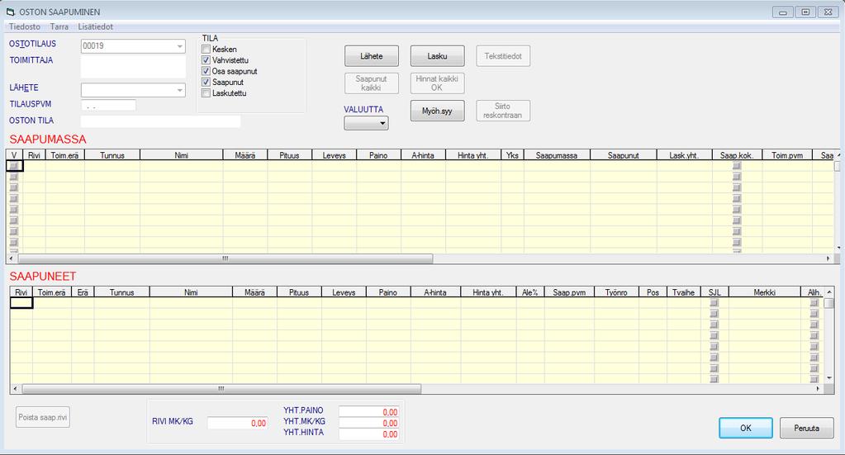
Task: Click the Lasku button
Action: 437,56
